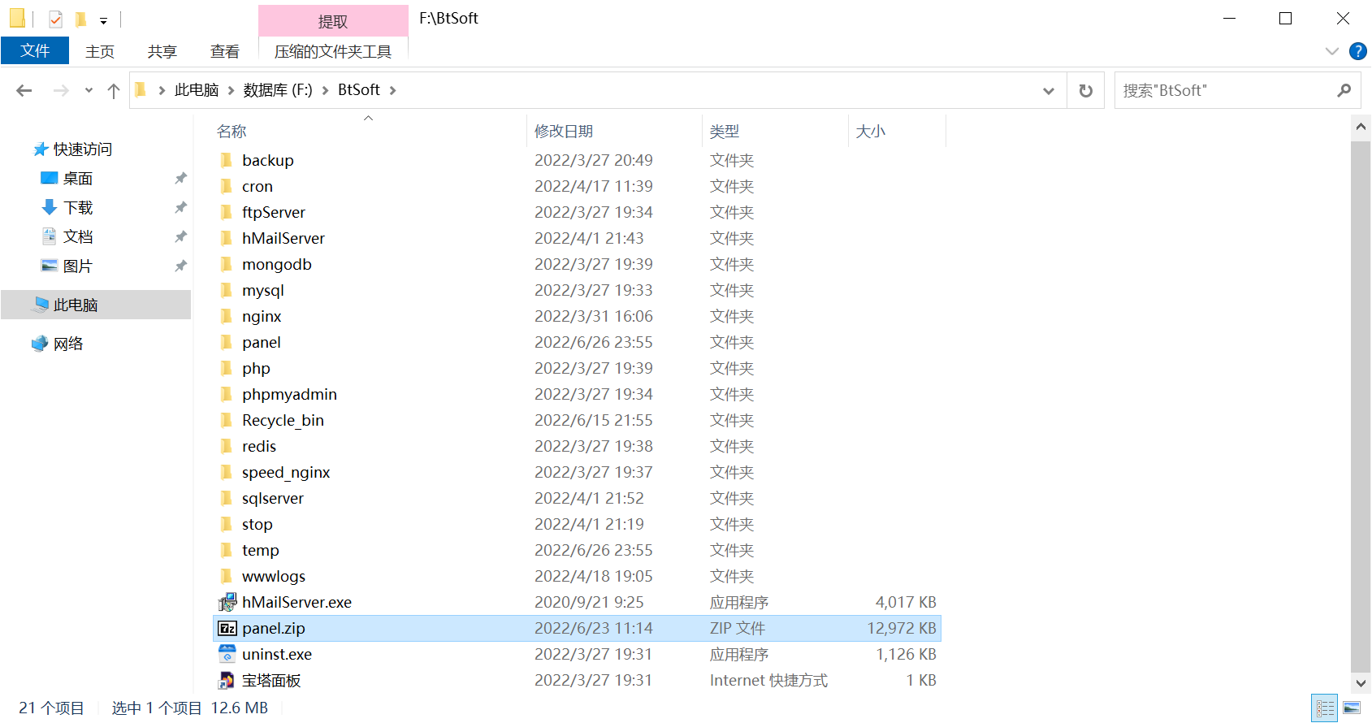The image size is (1372, 723).
Task: Click the Properties quick access toolbar icon
Action: [x=55, y=19]
